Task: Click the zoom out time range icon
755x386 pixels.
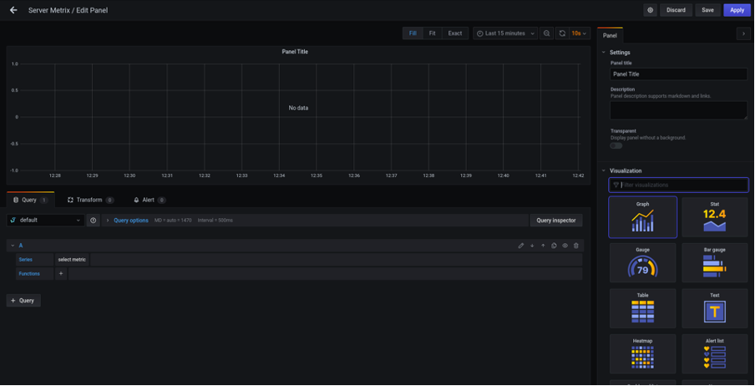Action: click(546, 33)
